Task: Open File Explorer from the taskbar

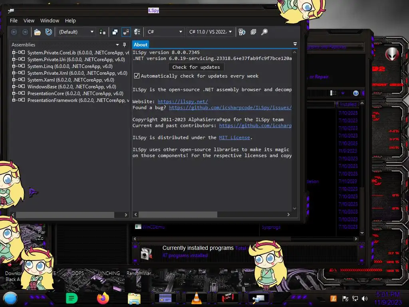Action: coord(134,298)
